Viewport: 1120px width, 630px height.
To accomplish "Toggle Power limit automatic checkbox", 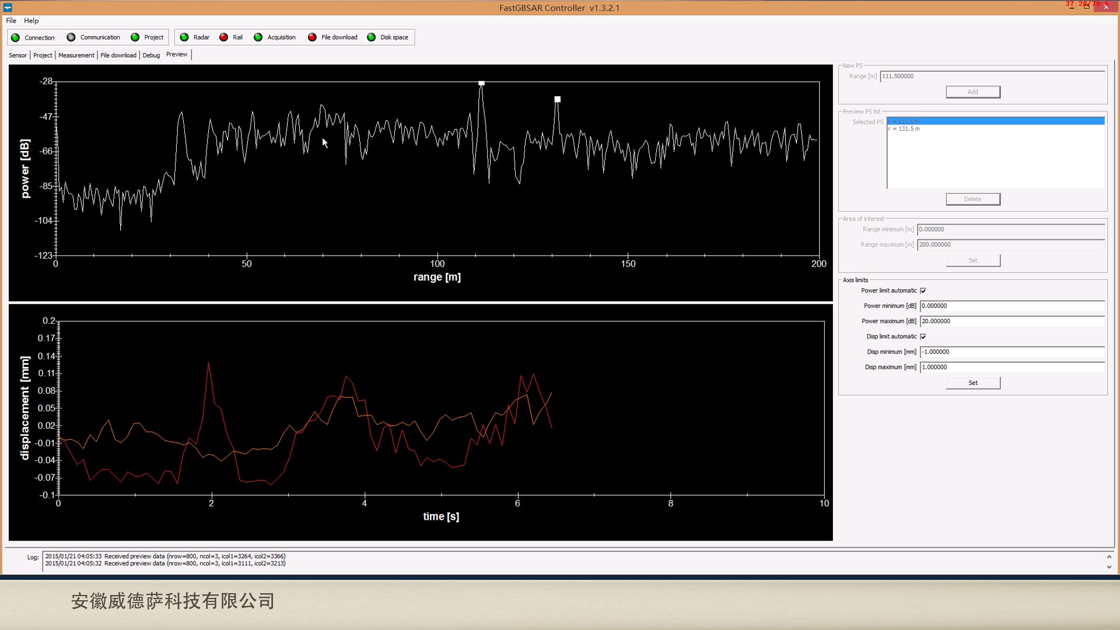I will click(923, 290).
